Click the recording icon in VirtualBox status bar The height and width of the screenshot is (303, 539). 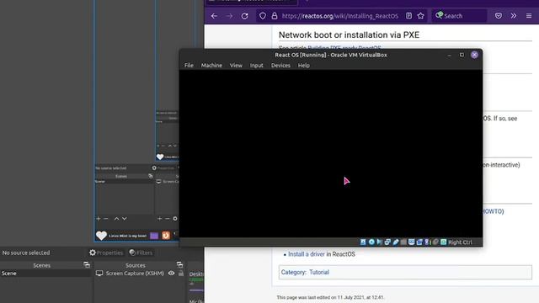(419, 242)
